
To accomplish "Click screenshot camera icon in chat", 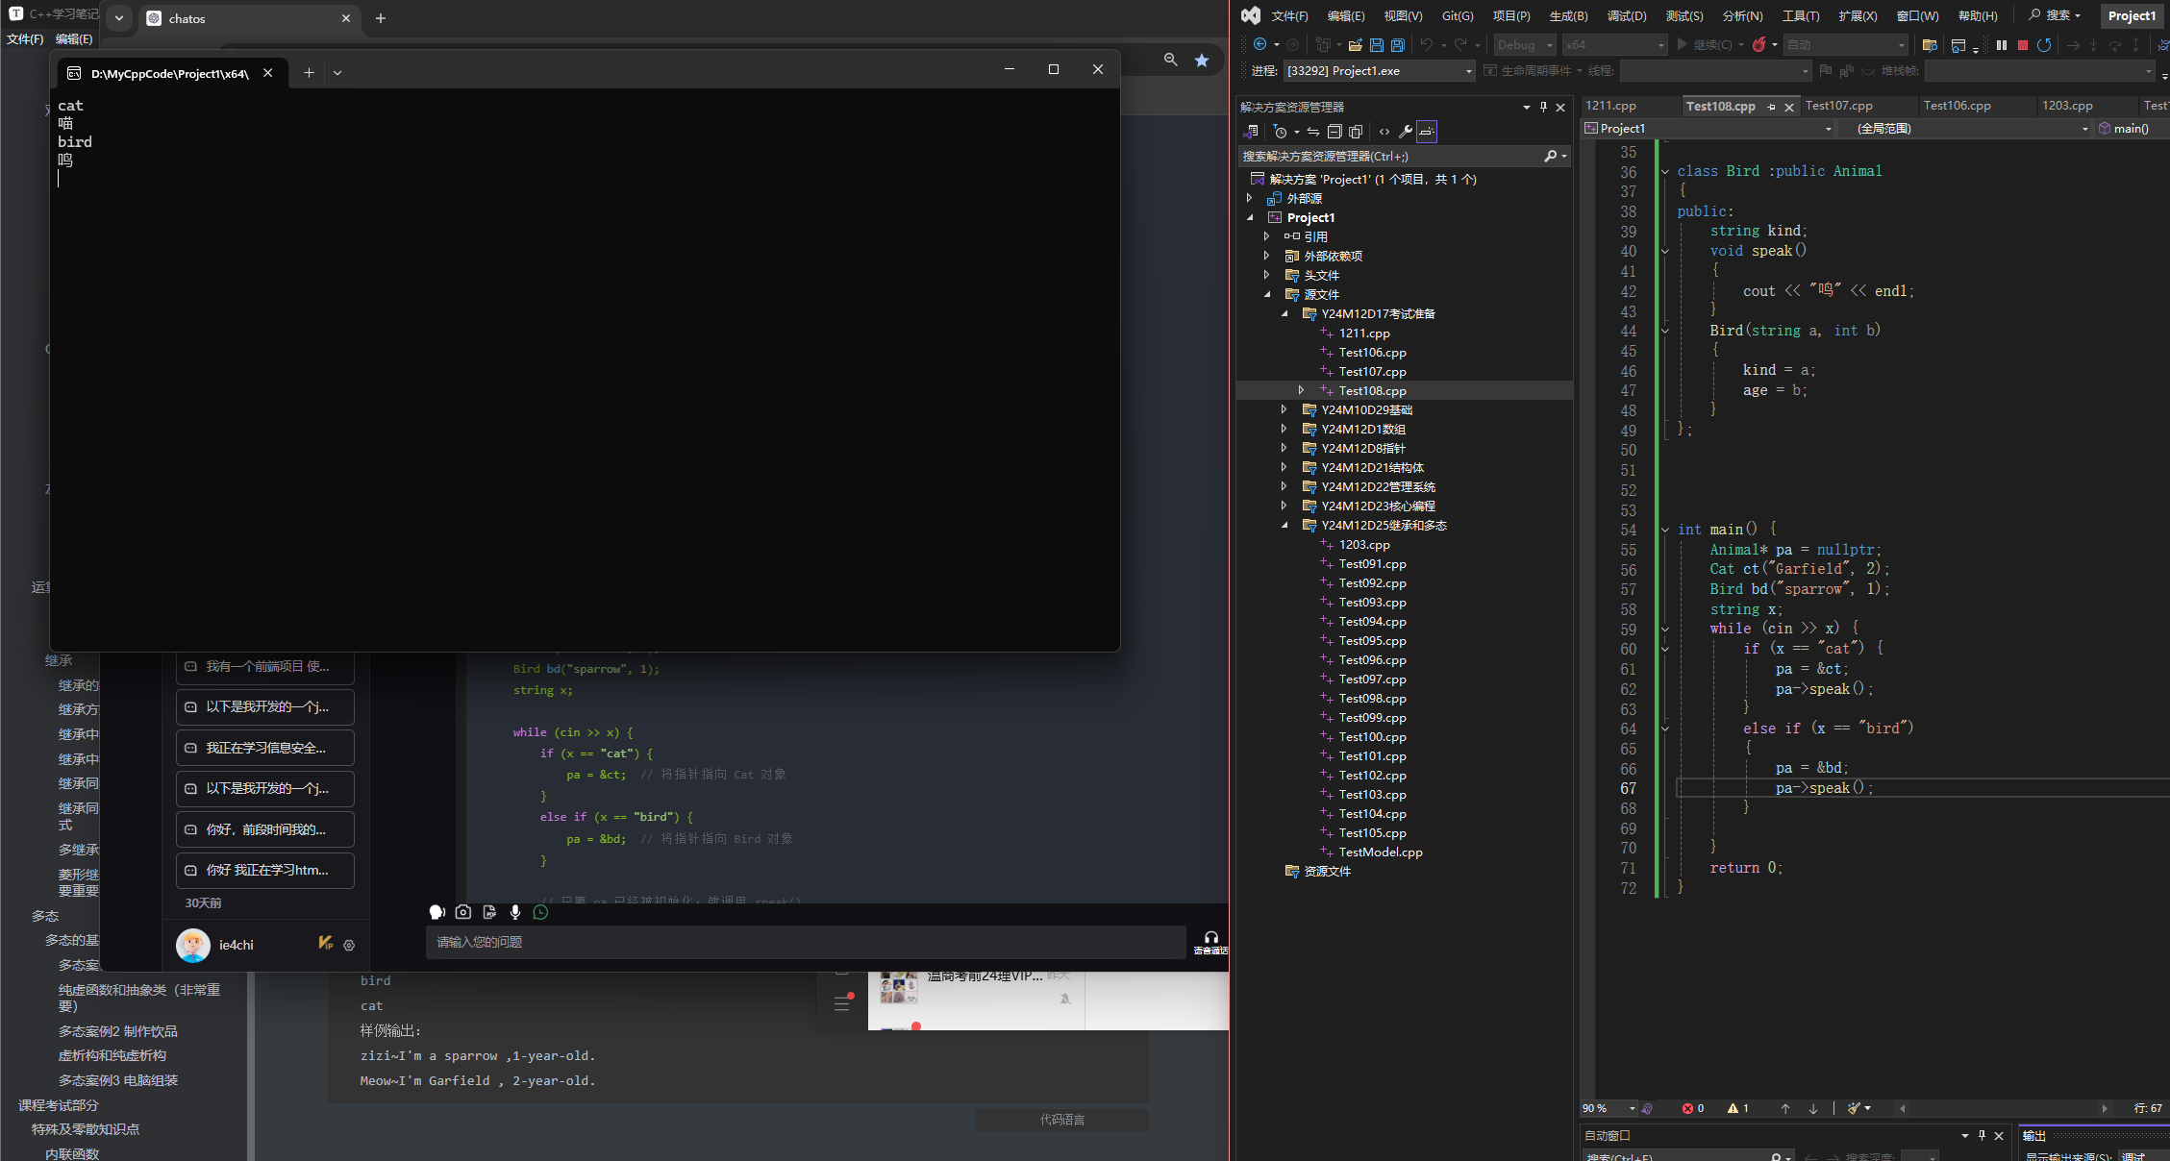I will point(463,912).
